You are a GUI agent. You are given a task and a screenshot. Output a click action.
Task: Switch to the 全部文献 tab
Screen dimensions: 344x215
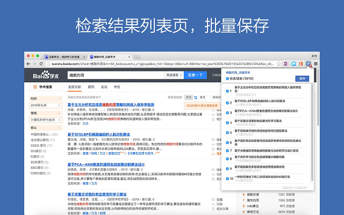(x=75, y=87)
